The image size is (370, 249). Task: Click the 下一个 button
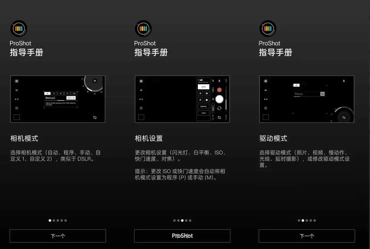pos(58,236)
